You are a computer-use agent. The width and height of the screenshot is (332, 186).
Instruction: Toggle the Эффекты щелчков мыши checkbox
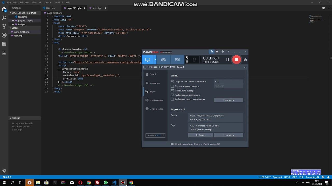coord(172,95)
